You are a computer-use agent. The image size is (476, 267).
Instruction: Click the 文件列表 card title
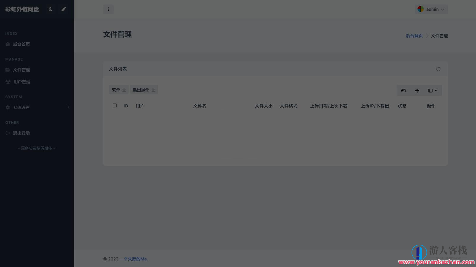pyautogui.click(x=118, y=69)
